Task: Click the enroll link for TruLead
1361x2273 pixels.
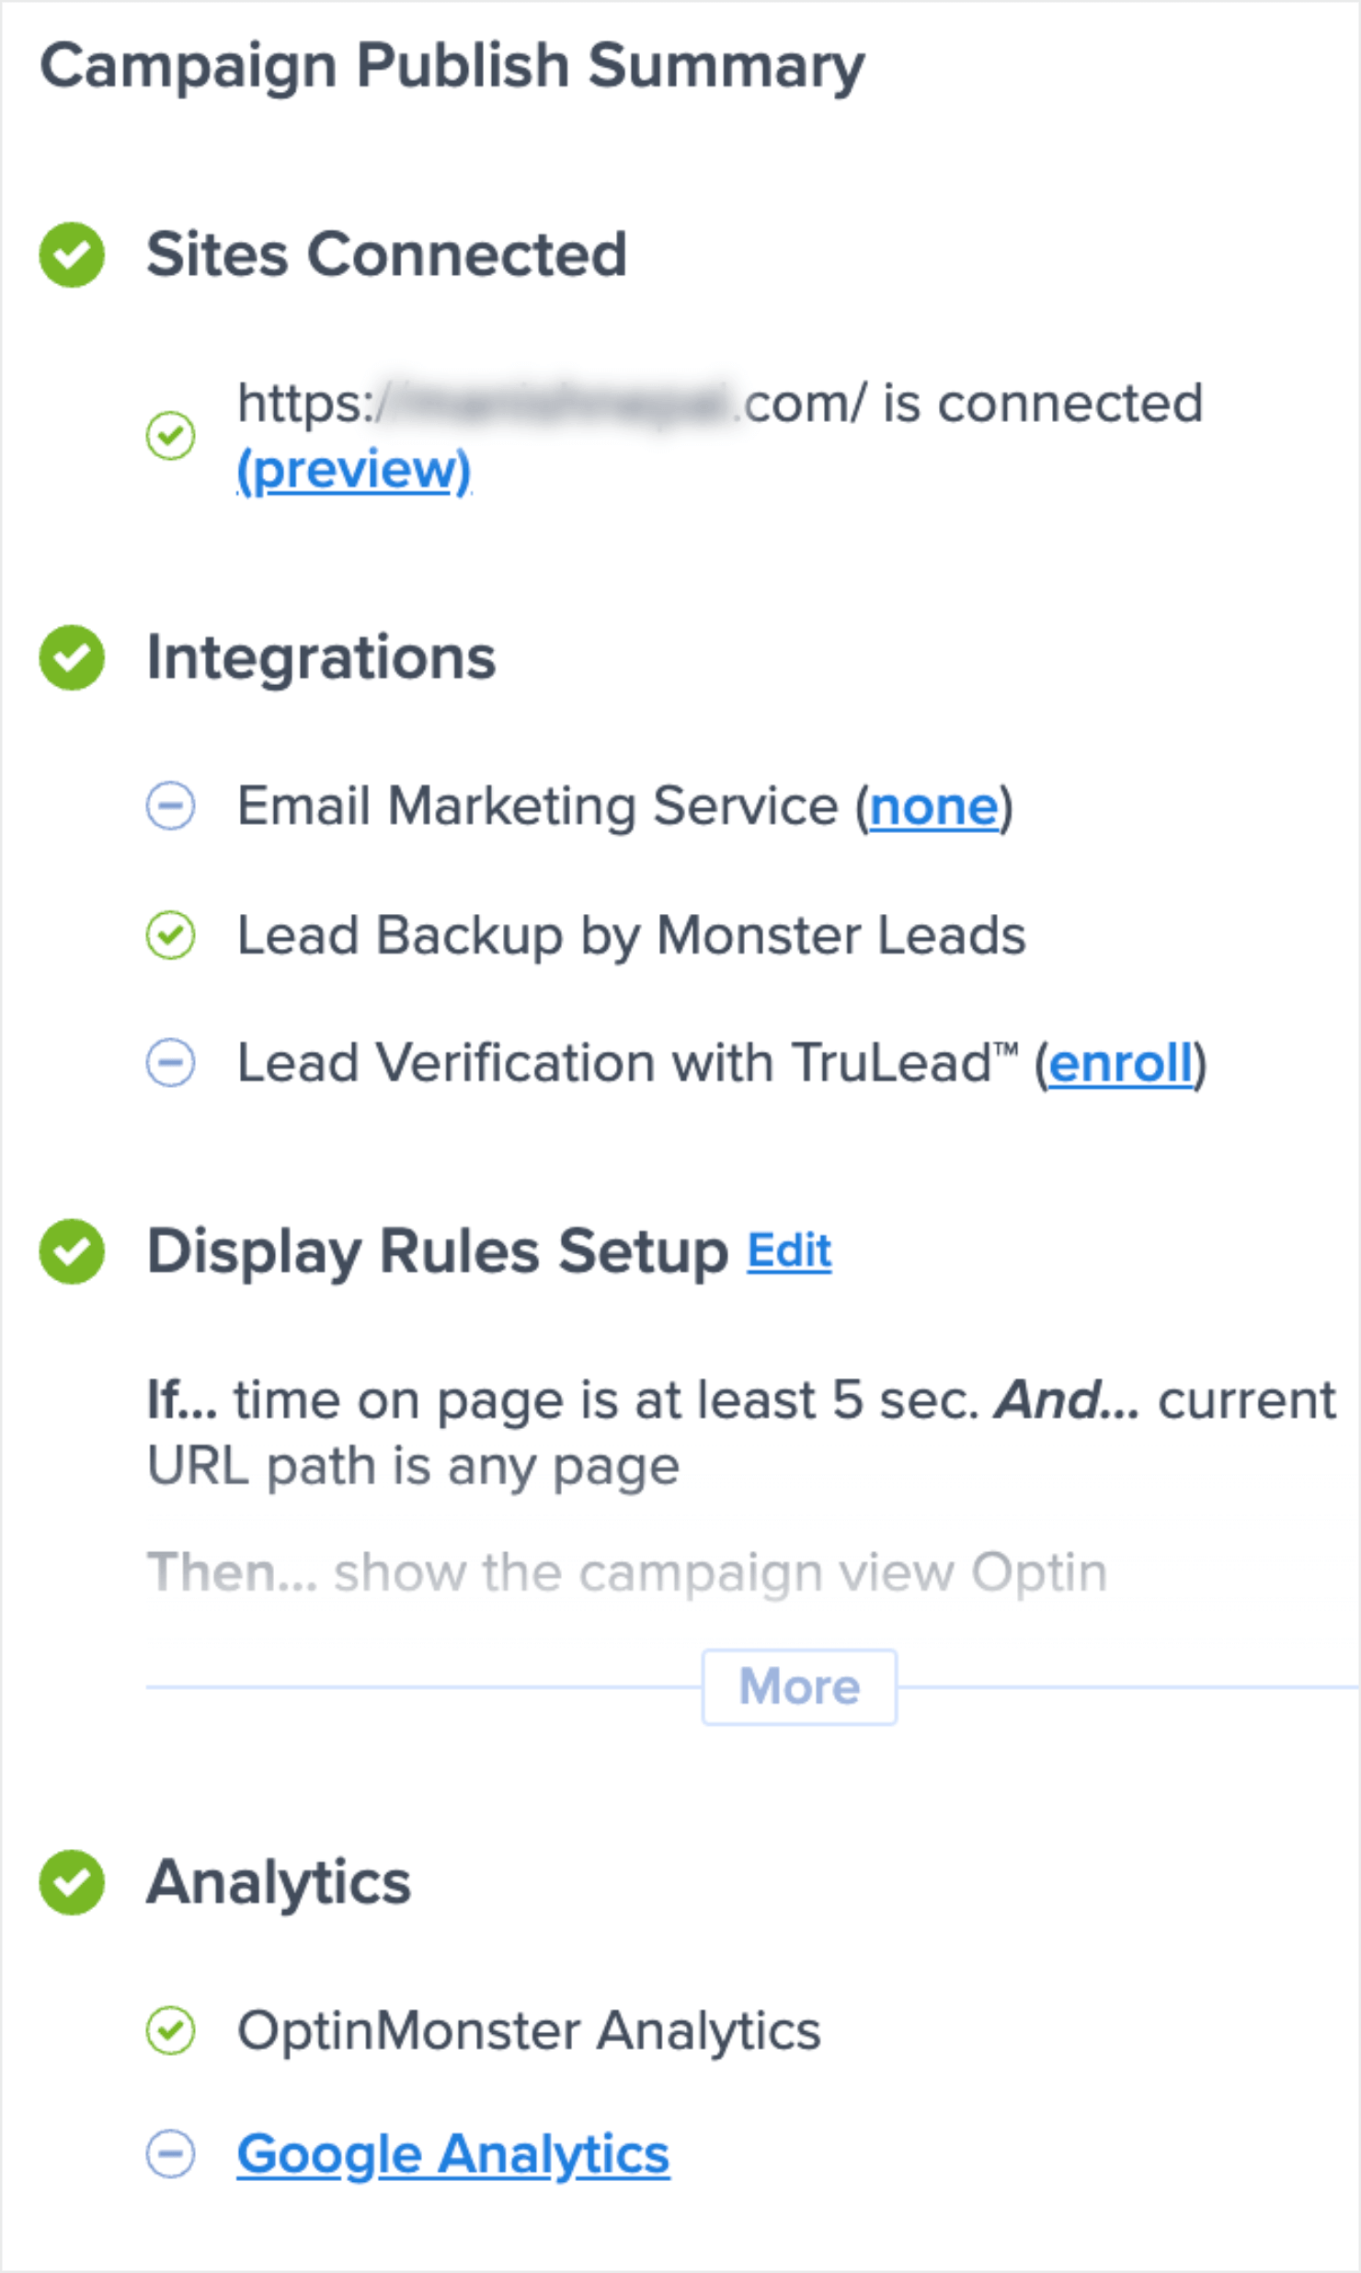Action: click(x=1120, y=1063)
